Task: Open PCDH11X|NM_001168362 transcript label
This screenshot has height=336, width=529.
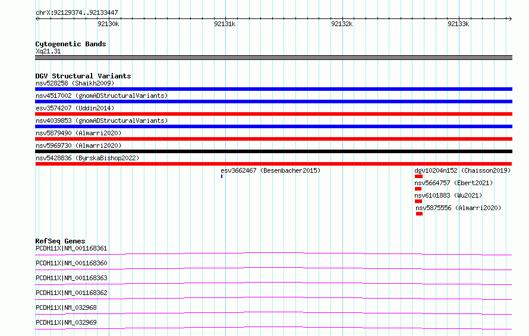Action: point(71,293)
